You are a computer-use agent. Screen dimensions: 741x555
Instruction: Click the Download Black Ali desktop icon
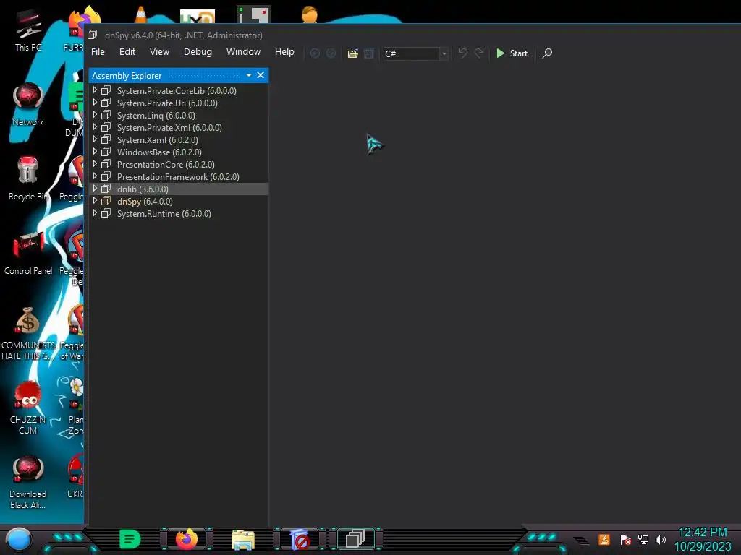(28, 482)
